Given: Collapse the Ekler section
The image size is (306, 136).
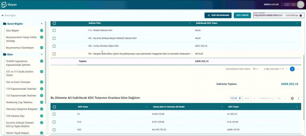Looking at the screenshot, I should tap(42, 54).
